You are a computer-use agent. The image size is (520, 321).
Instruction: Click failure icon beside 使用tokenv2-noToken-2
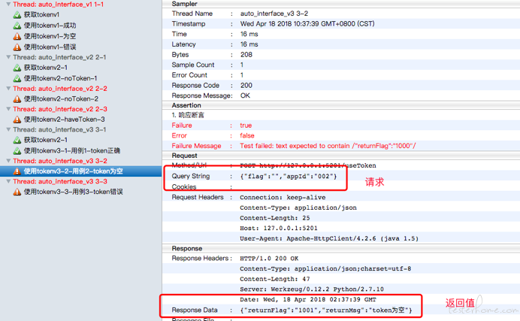17,98
